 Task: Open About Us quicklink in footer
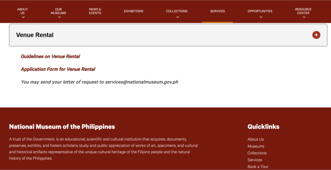coord(256,139)
